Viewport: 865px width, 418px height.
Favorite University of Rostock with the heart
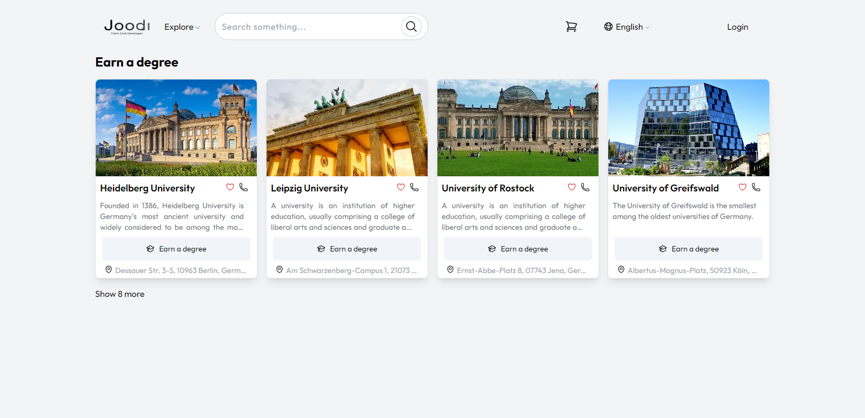(x=572, y=187)
